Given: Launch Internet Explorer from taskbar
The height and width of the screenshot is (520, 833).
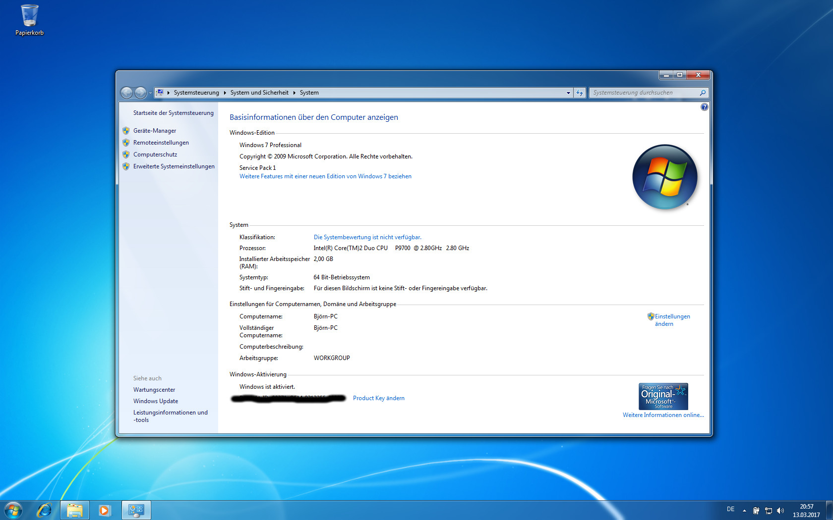Looking at the screenshot, I should point(45,510).
